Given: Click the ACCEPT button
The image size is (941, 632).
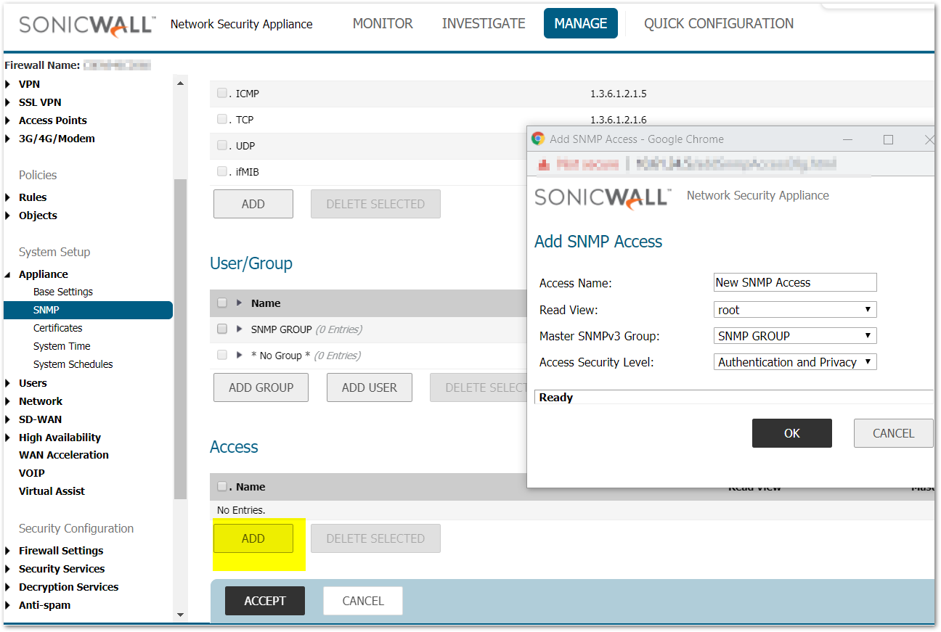Looking at the screenshot, I should pyautogui.click(x=265, y=601).
